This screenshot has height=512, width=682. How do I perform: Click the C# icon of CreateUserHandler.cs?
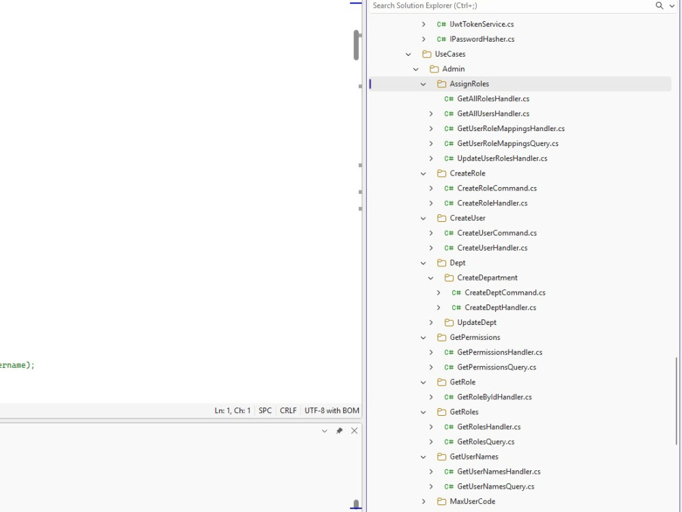449,248
